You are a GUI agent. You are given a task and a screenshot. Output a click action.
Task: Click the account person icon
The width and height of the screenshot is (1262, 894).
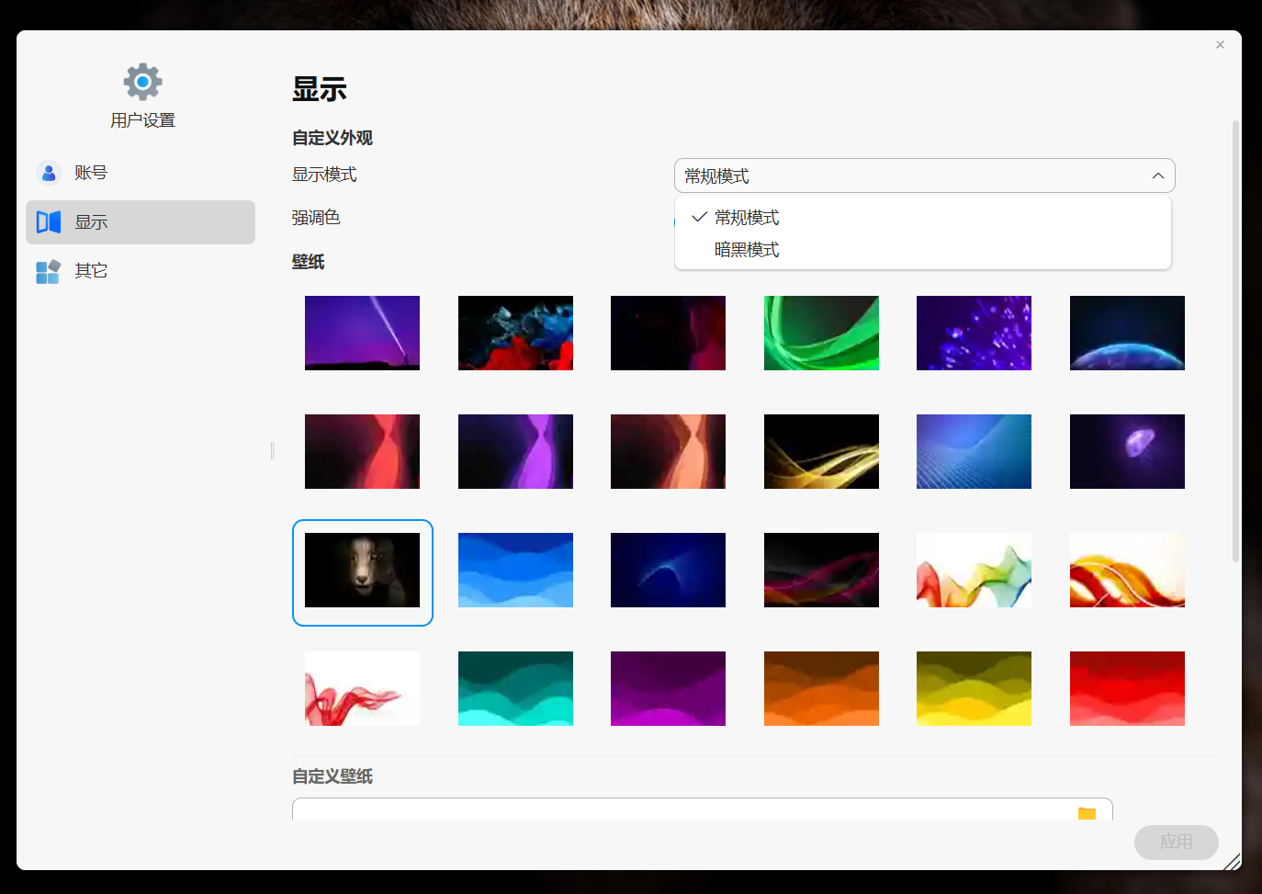click(x=49, y=173)
